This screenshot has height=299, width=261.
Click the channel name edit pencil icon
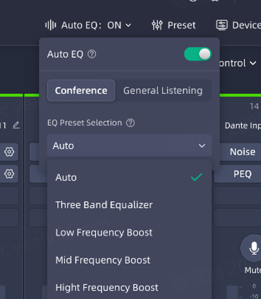pos(16,125)
